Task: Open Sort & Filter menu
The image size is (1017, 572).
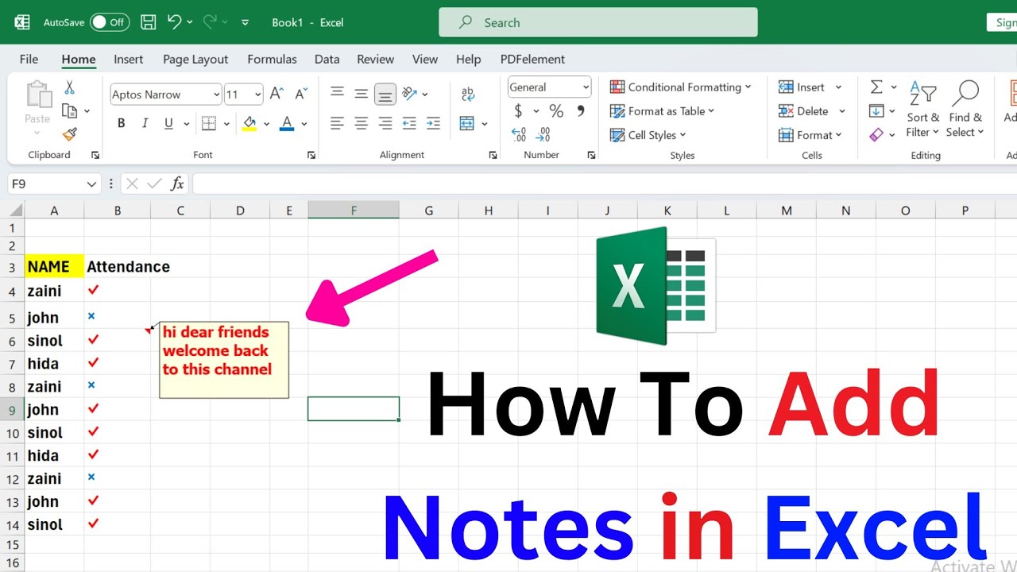Action: (923, 110)
